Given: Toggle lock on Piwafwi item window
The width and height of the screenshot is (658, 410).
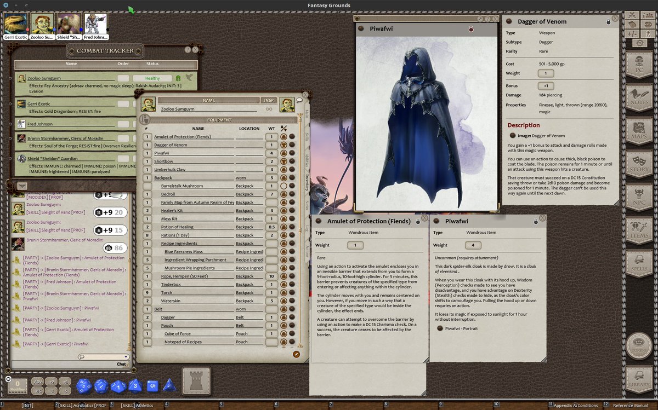Looking at the screenshot, I should (535, 221).
